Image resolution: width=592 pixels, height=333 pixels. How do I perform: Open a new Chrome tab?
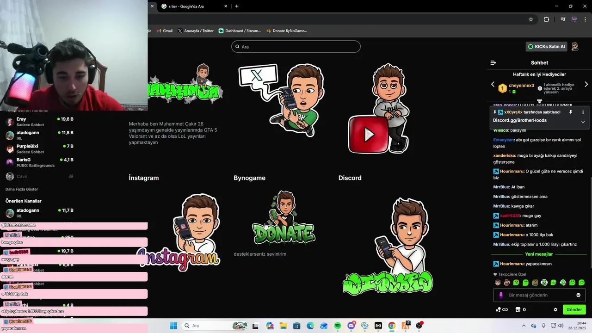coord(237,6)
